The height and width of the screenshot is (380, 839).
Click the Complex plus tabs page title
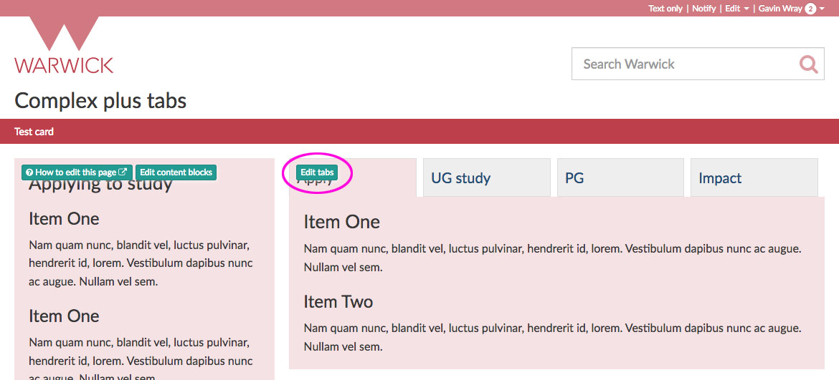click(x=100, y=101)
